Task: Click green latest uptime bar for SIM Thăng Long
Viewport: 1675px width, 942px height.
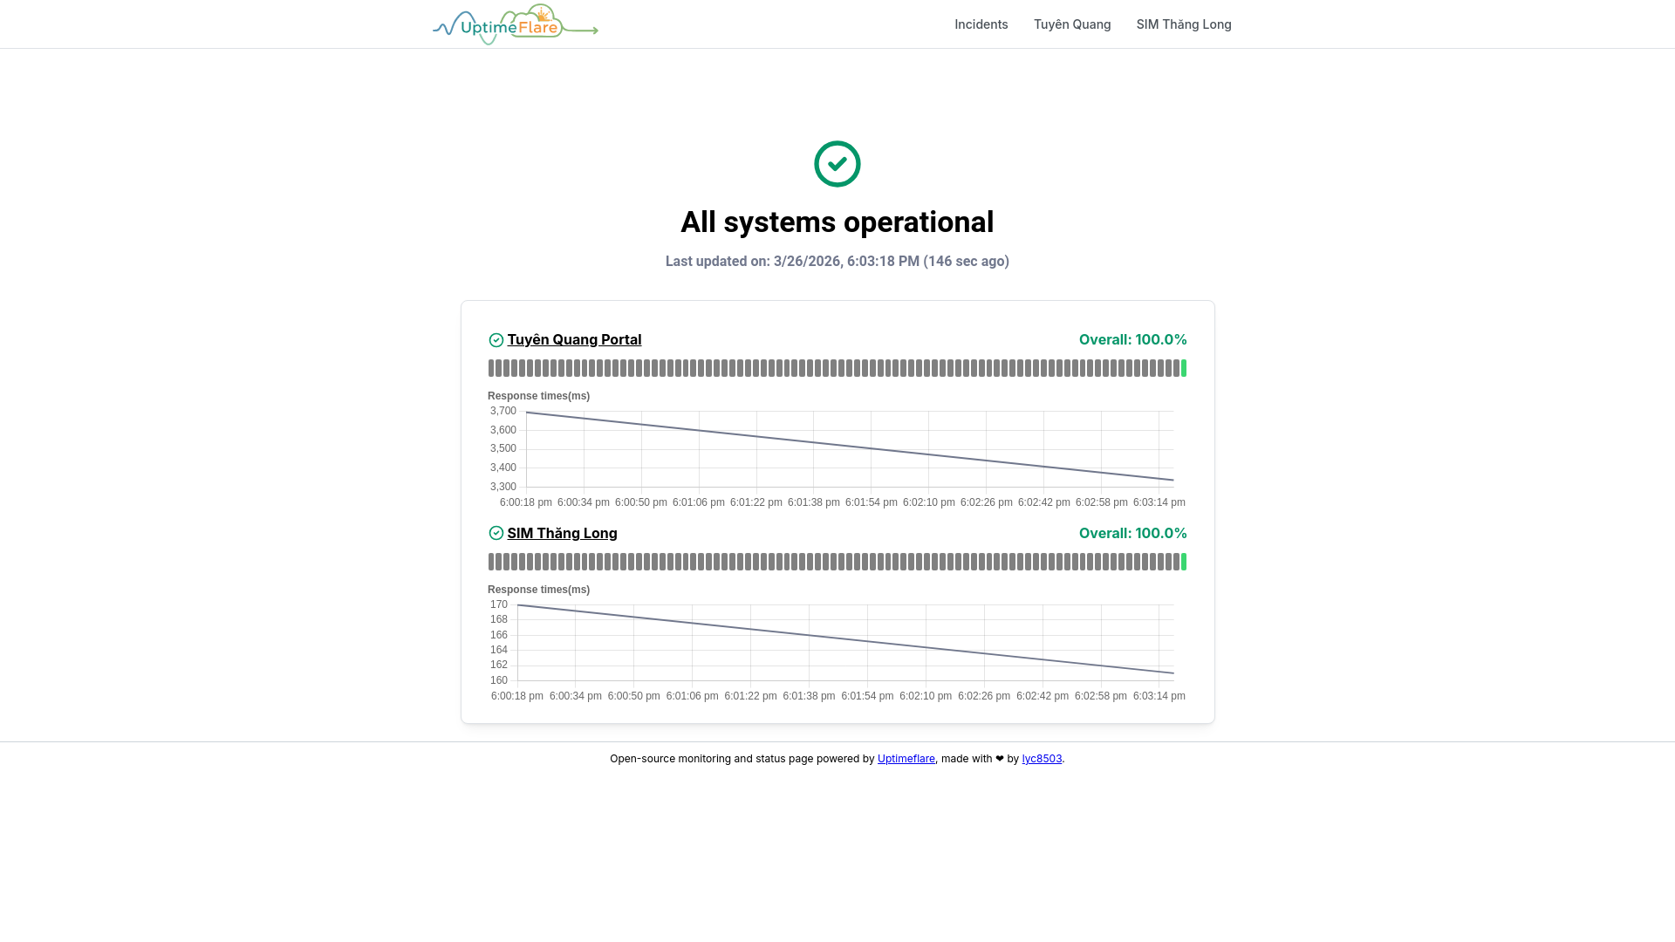Action: (x=1184, y=562)
